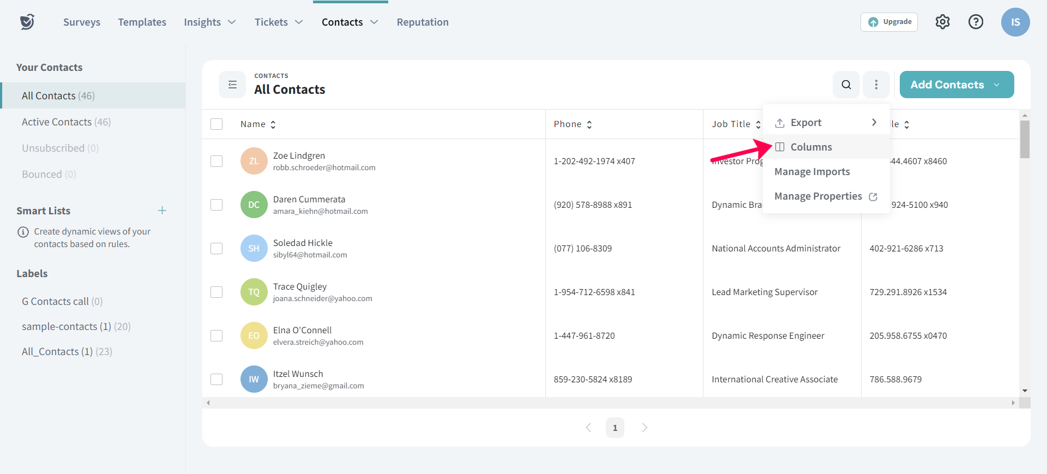Click the search contacts magnifier icon
Image resolution: width=1047 pixels, height=474 pixels.
[x=846, y=85]
